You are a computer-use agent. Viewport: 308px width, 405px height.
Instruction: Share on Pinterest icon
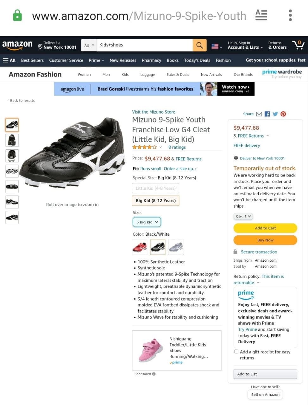283,114
